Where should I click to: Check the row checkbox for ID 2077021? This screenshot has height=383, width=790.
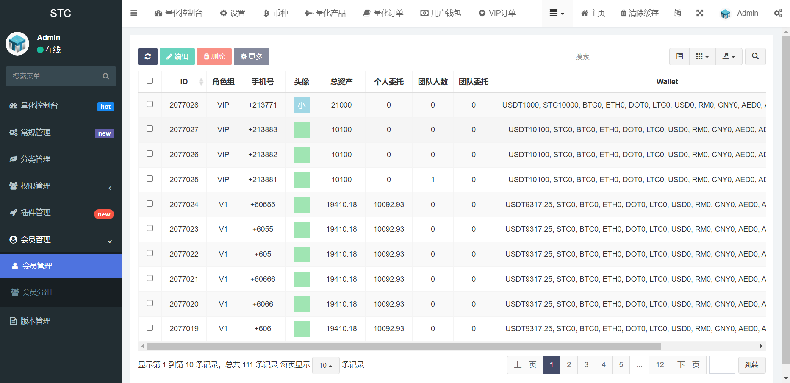coord(150,278)
